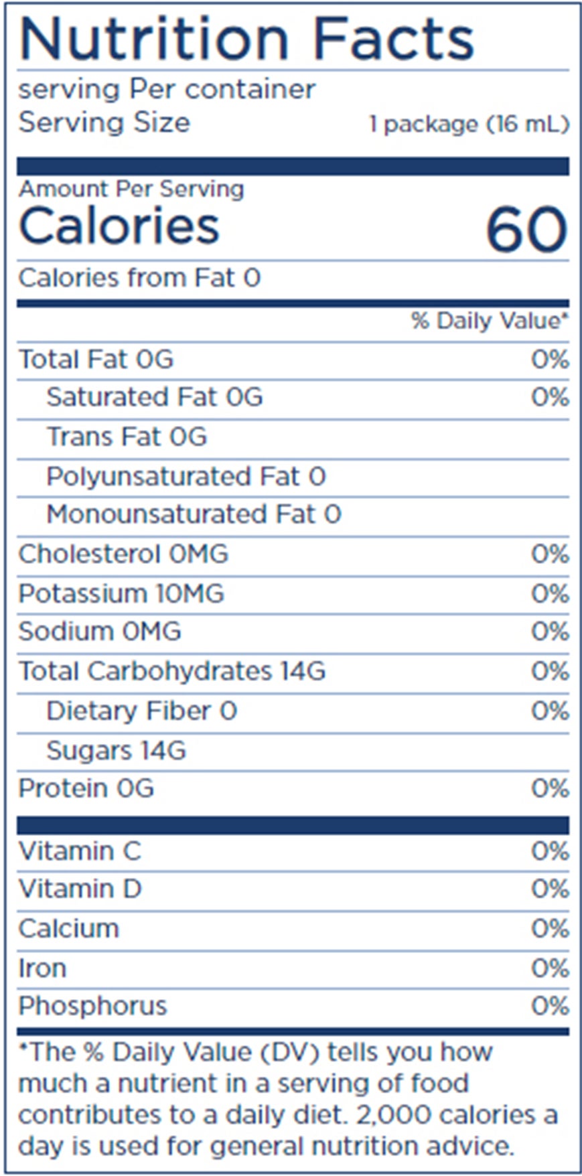Select the Vitamin C row
This screenshot has width=582, height=1176.
[x=293, y=851]
